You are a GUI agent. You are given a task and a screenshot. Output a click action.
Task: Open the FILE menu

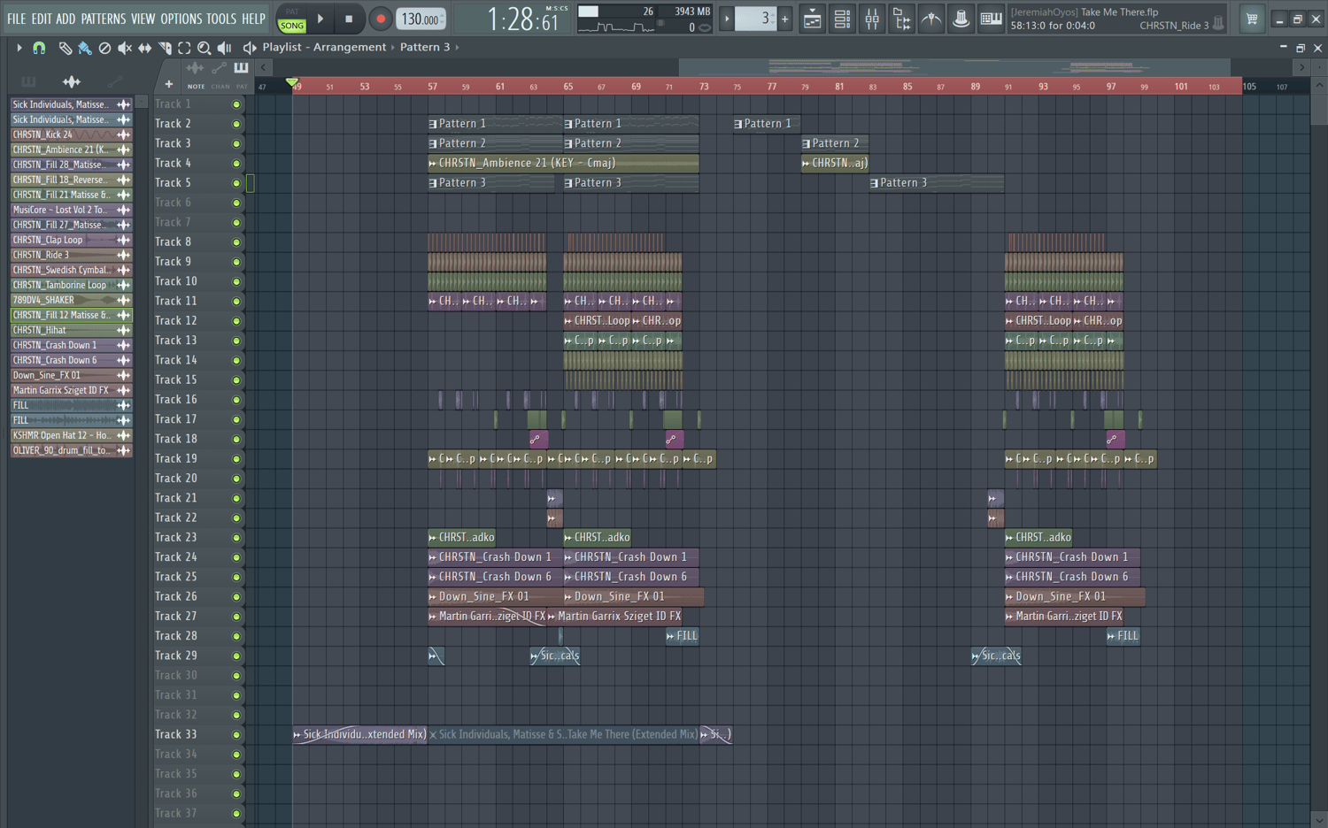click(x=17, y=19)
